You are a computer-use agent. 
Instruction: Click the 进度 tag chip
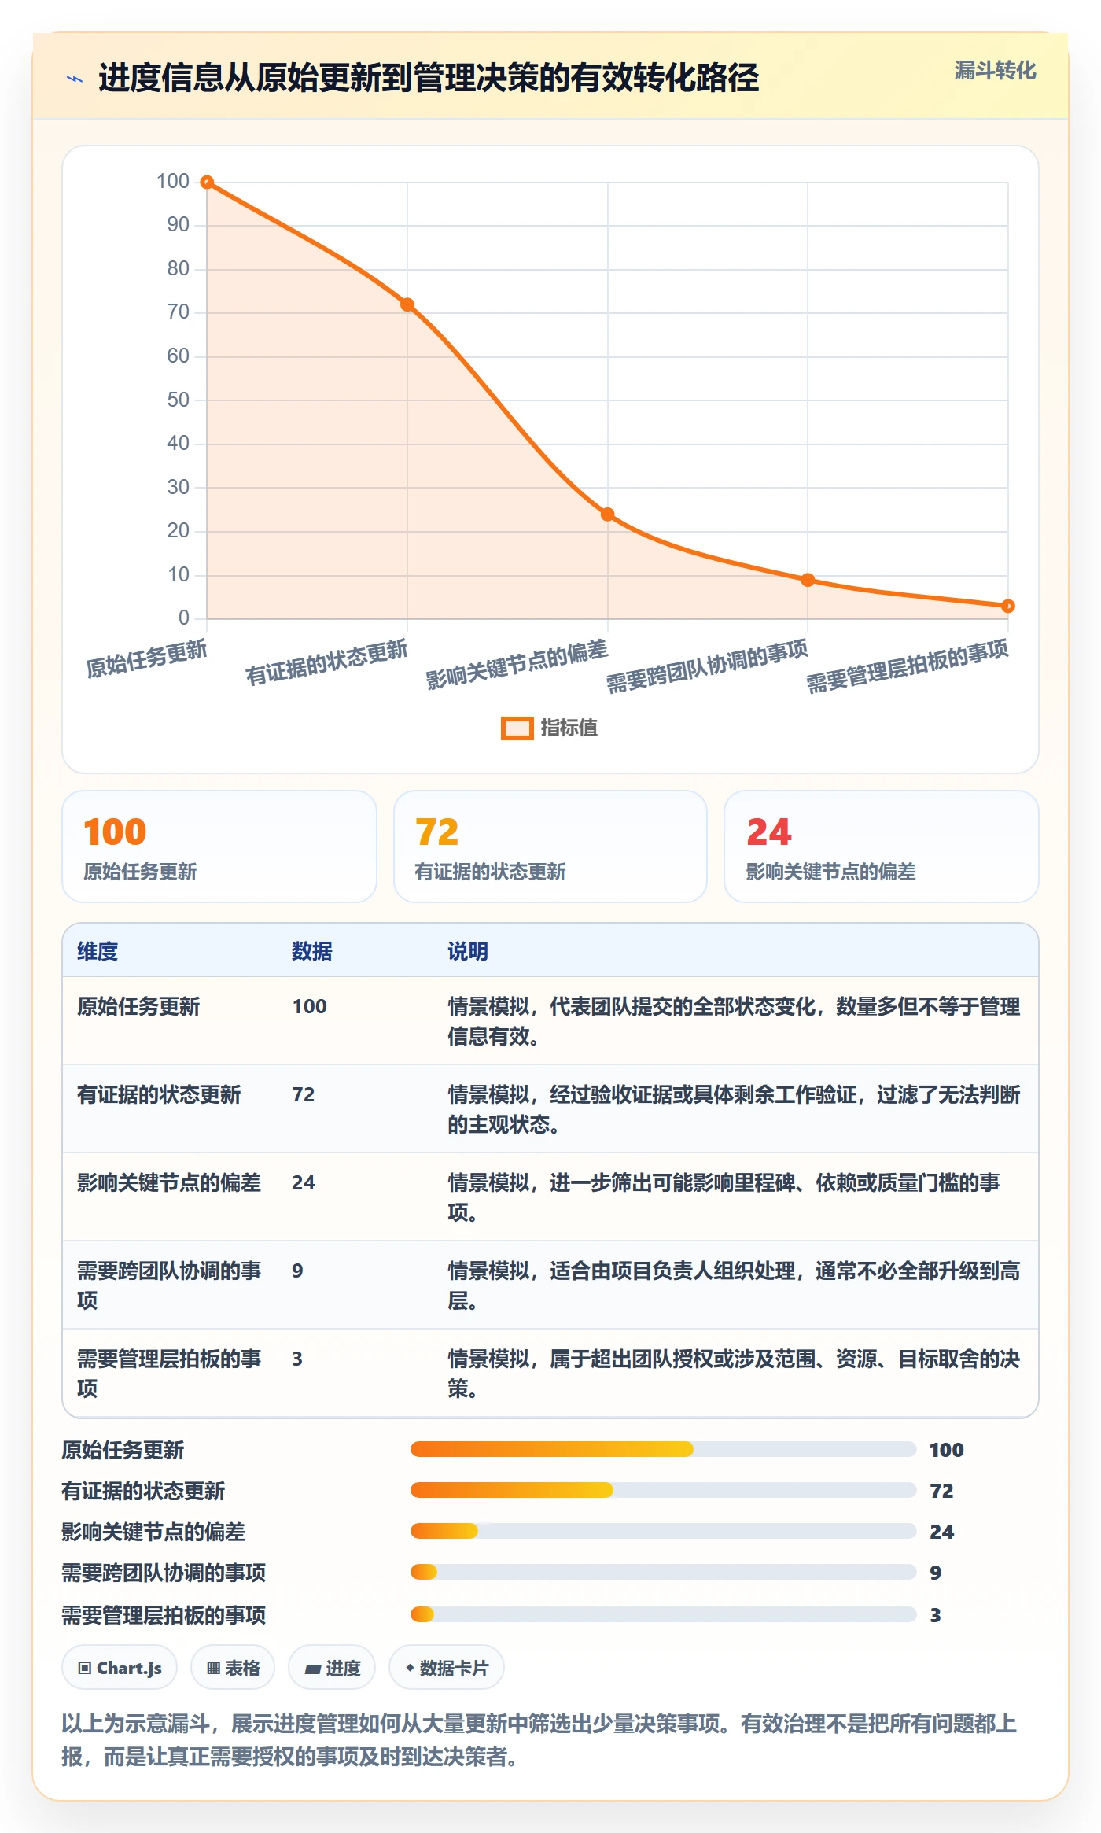click(332, 1668)
